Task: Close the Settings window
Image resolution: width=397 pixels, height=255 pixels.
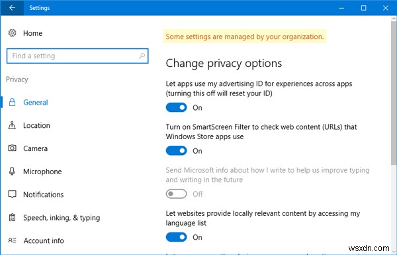Action: pos(386,8)
